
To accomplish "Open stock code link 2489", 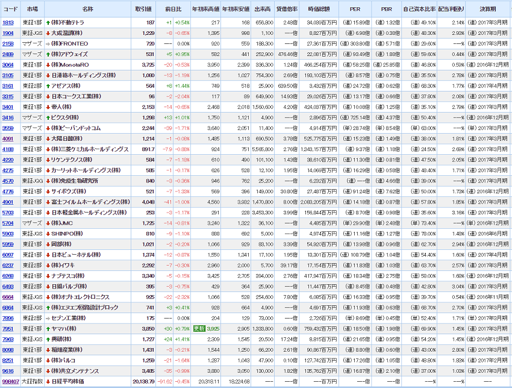I will [8, 54].
